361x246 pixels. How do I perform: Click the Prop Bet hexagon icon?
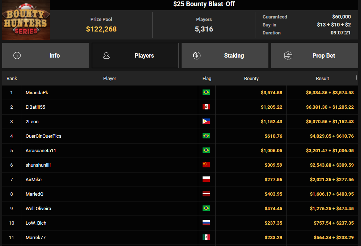(x=288, y=55)
